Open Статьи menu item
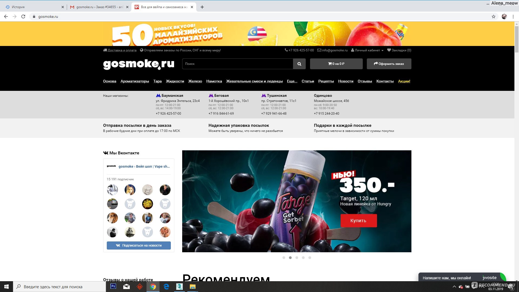519x292 pixels. coord(308,81)
